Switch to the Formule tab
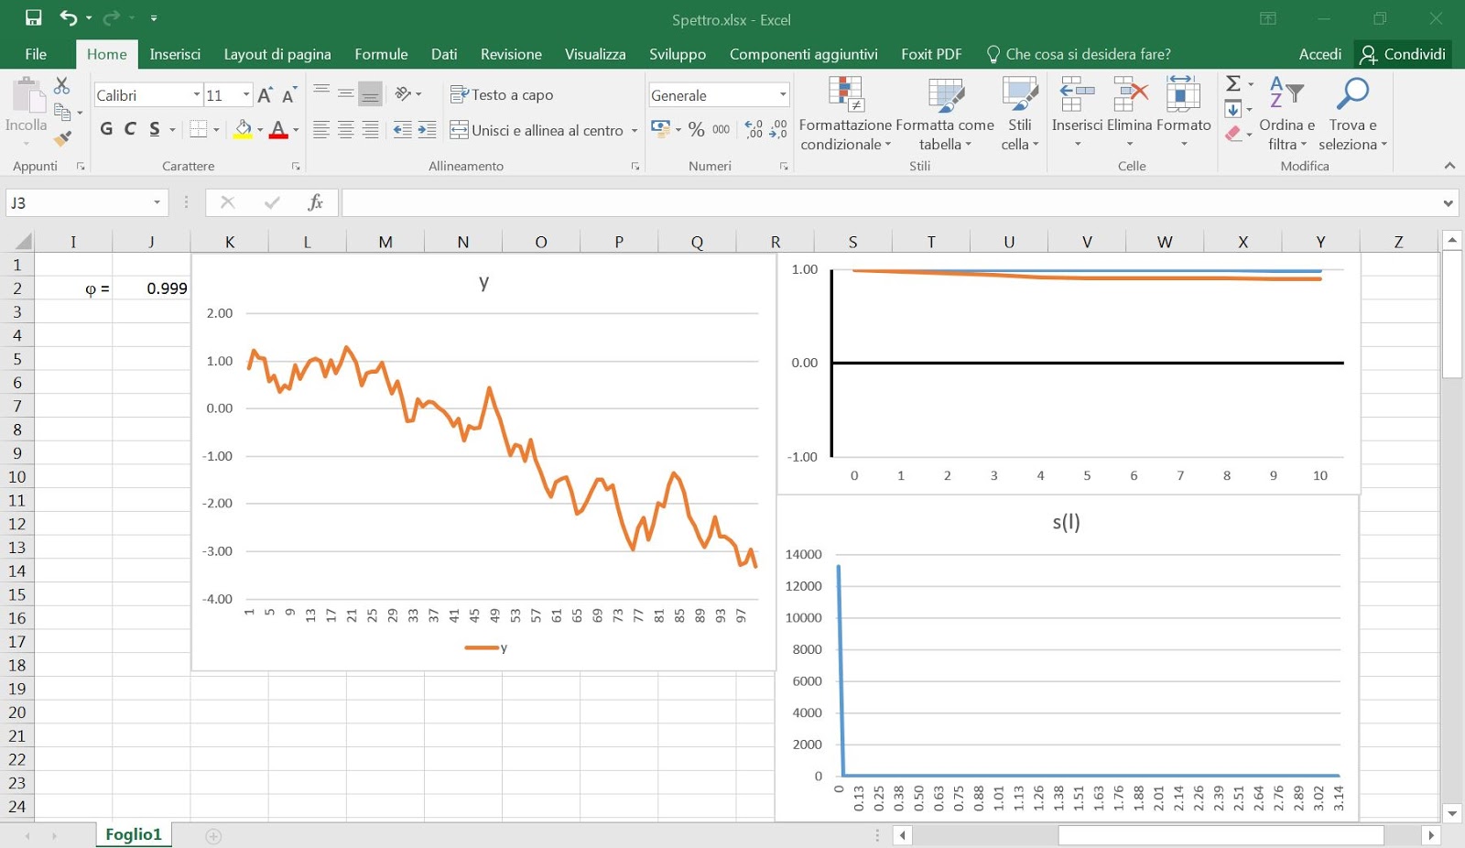The image size is (1465, 848). coord(381,54)
